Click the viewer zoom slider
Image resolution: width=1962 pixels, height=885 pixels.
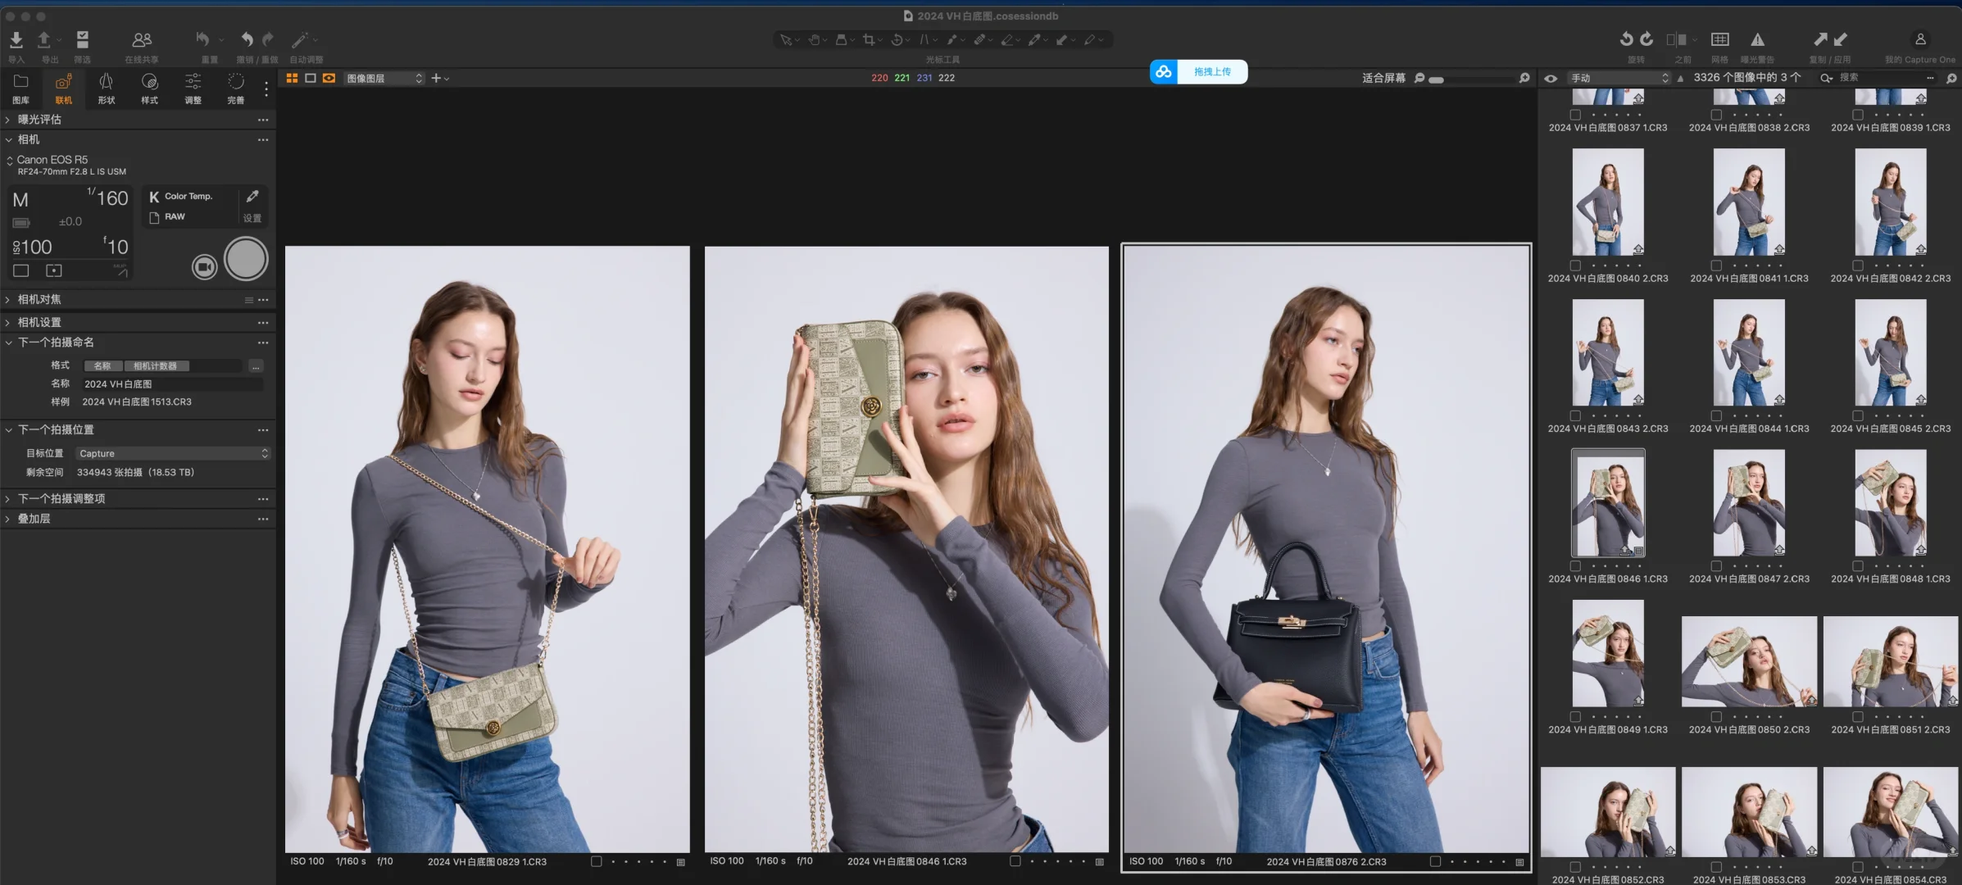1473,79
